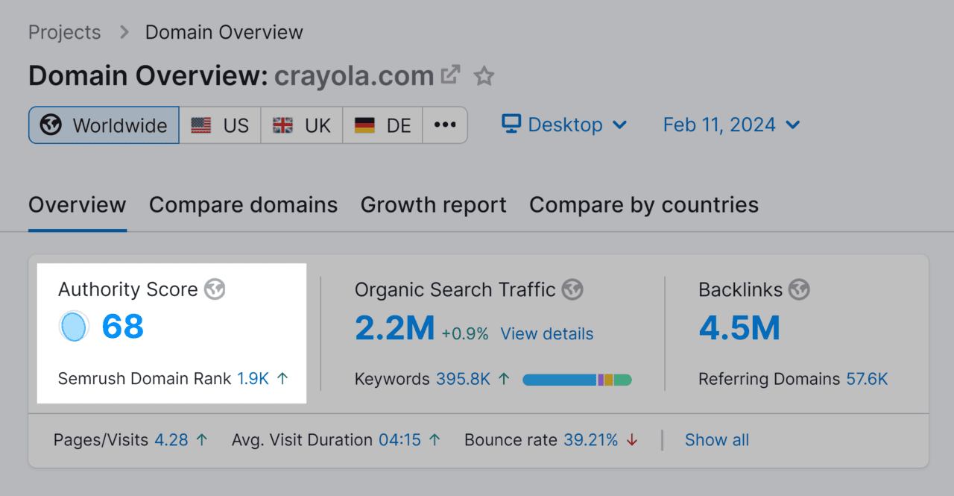Click the Authority Score circle chart

73,327
